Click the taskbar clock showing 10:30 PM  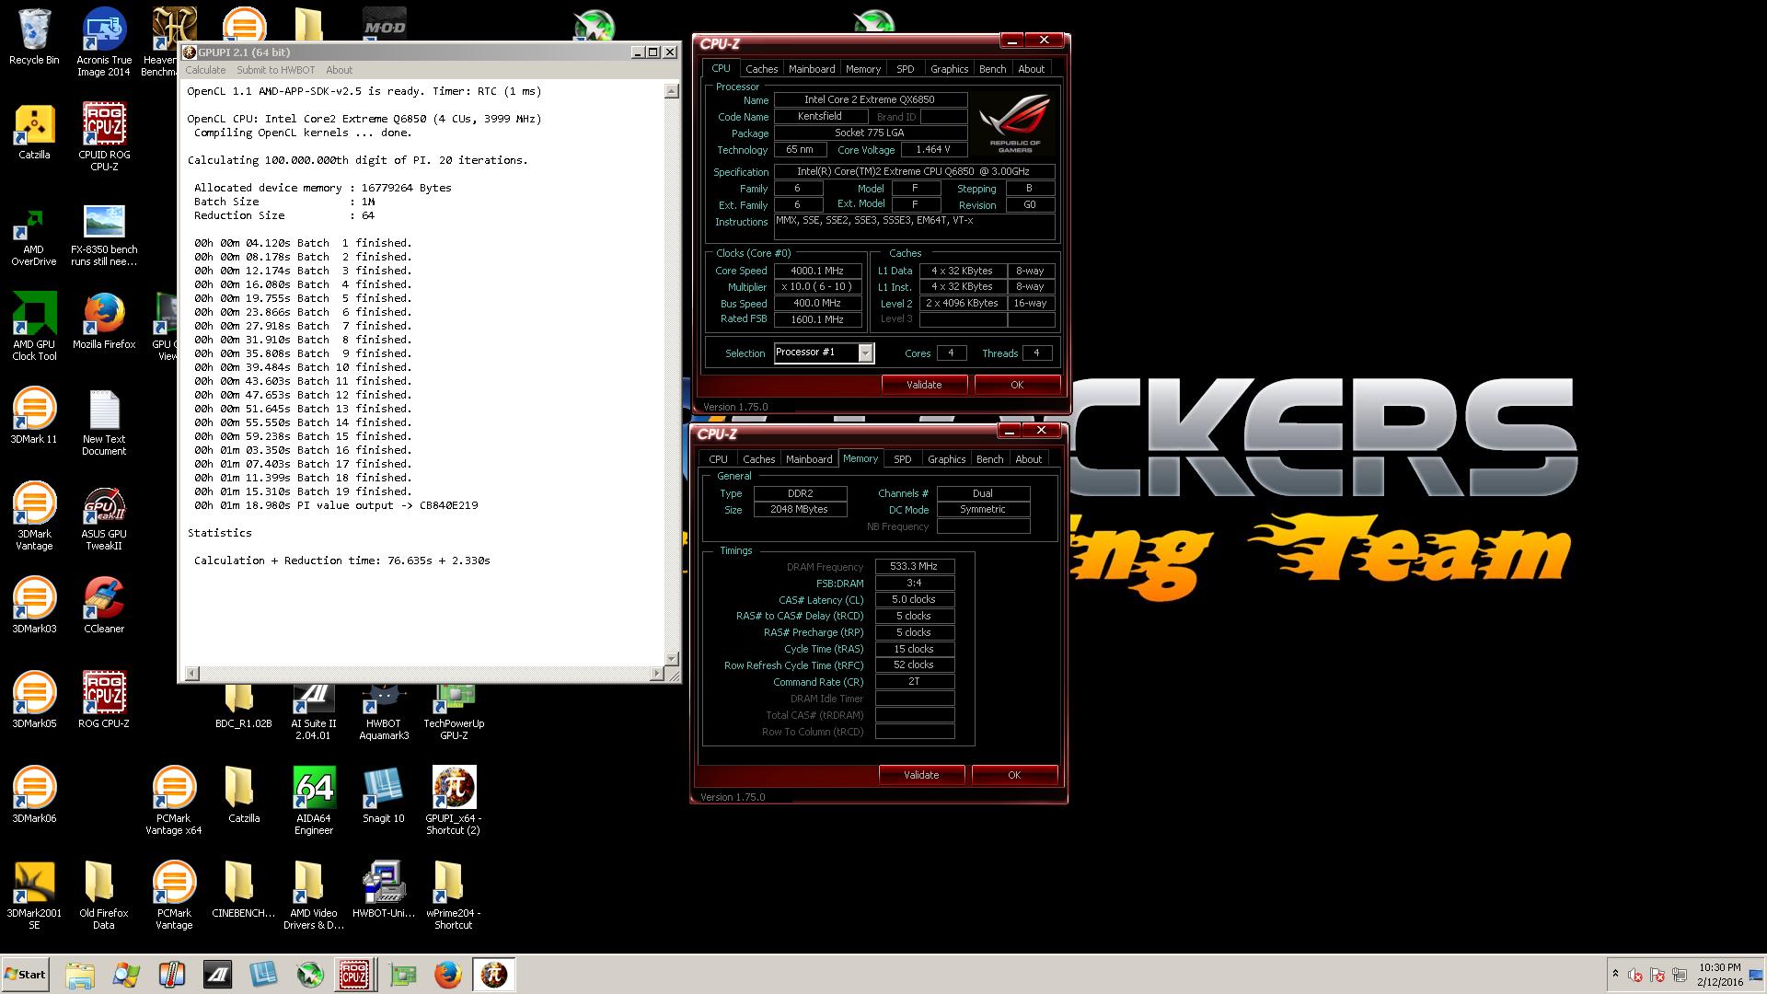point(1719,975)
